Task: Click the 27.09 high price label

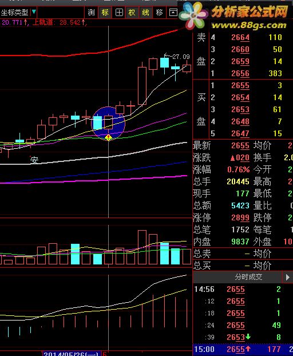Action: coord(181,56)
